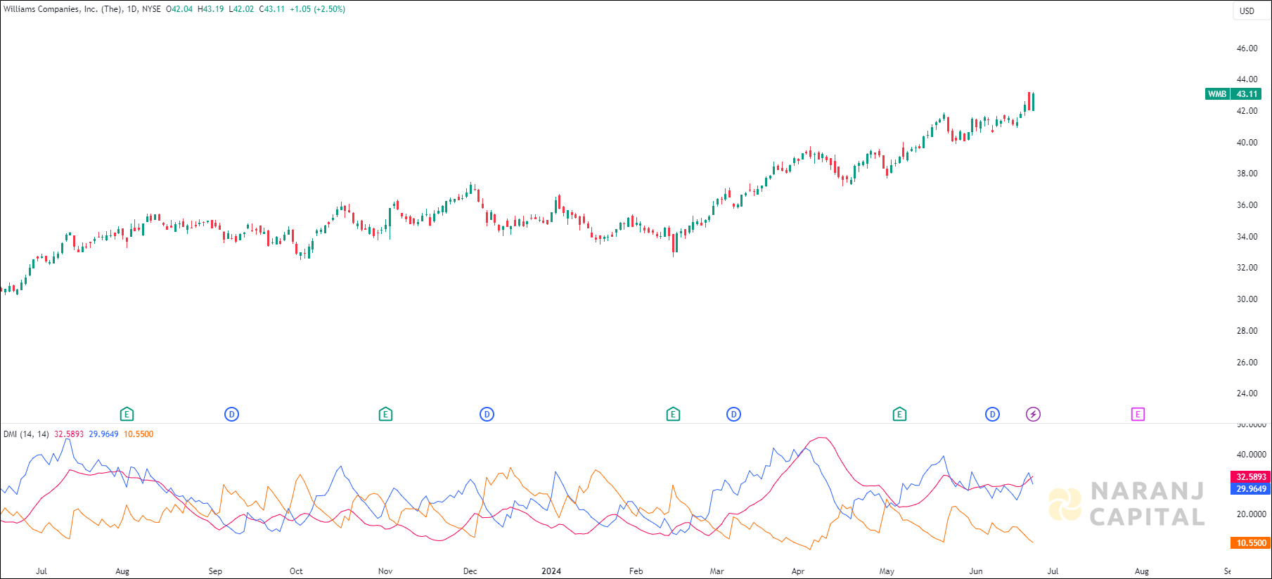Click the Dec label on time axis

[x=470, y=571]
